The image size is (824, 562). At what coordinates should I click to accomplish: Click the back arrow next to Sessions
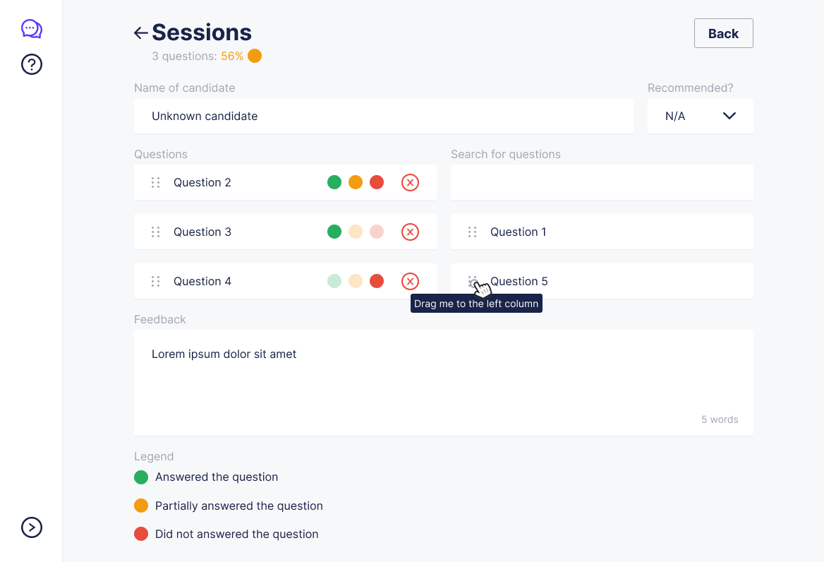click(x=140, y=32)
